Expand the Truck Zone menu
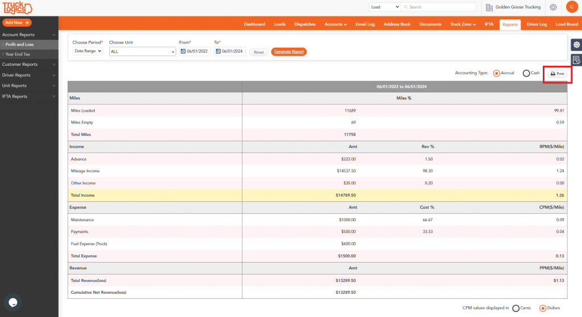 (x=463, y=24)
